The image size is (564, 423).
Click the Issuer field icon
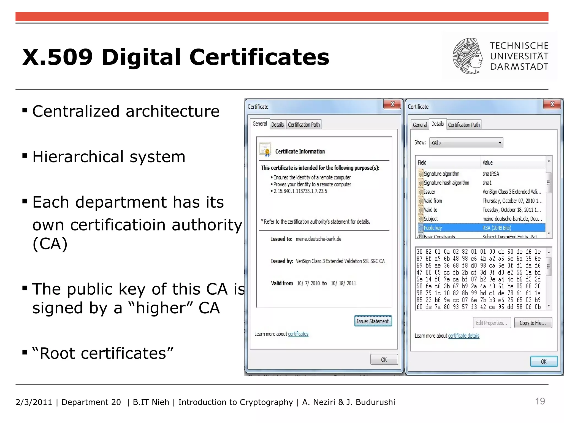(x=420, y=192)
